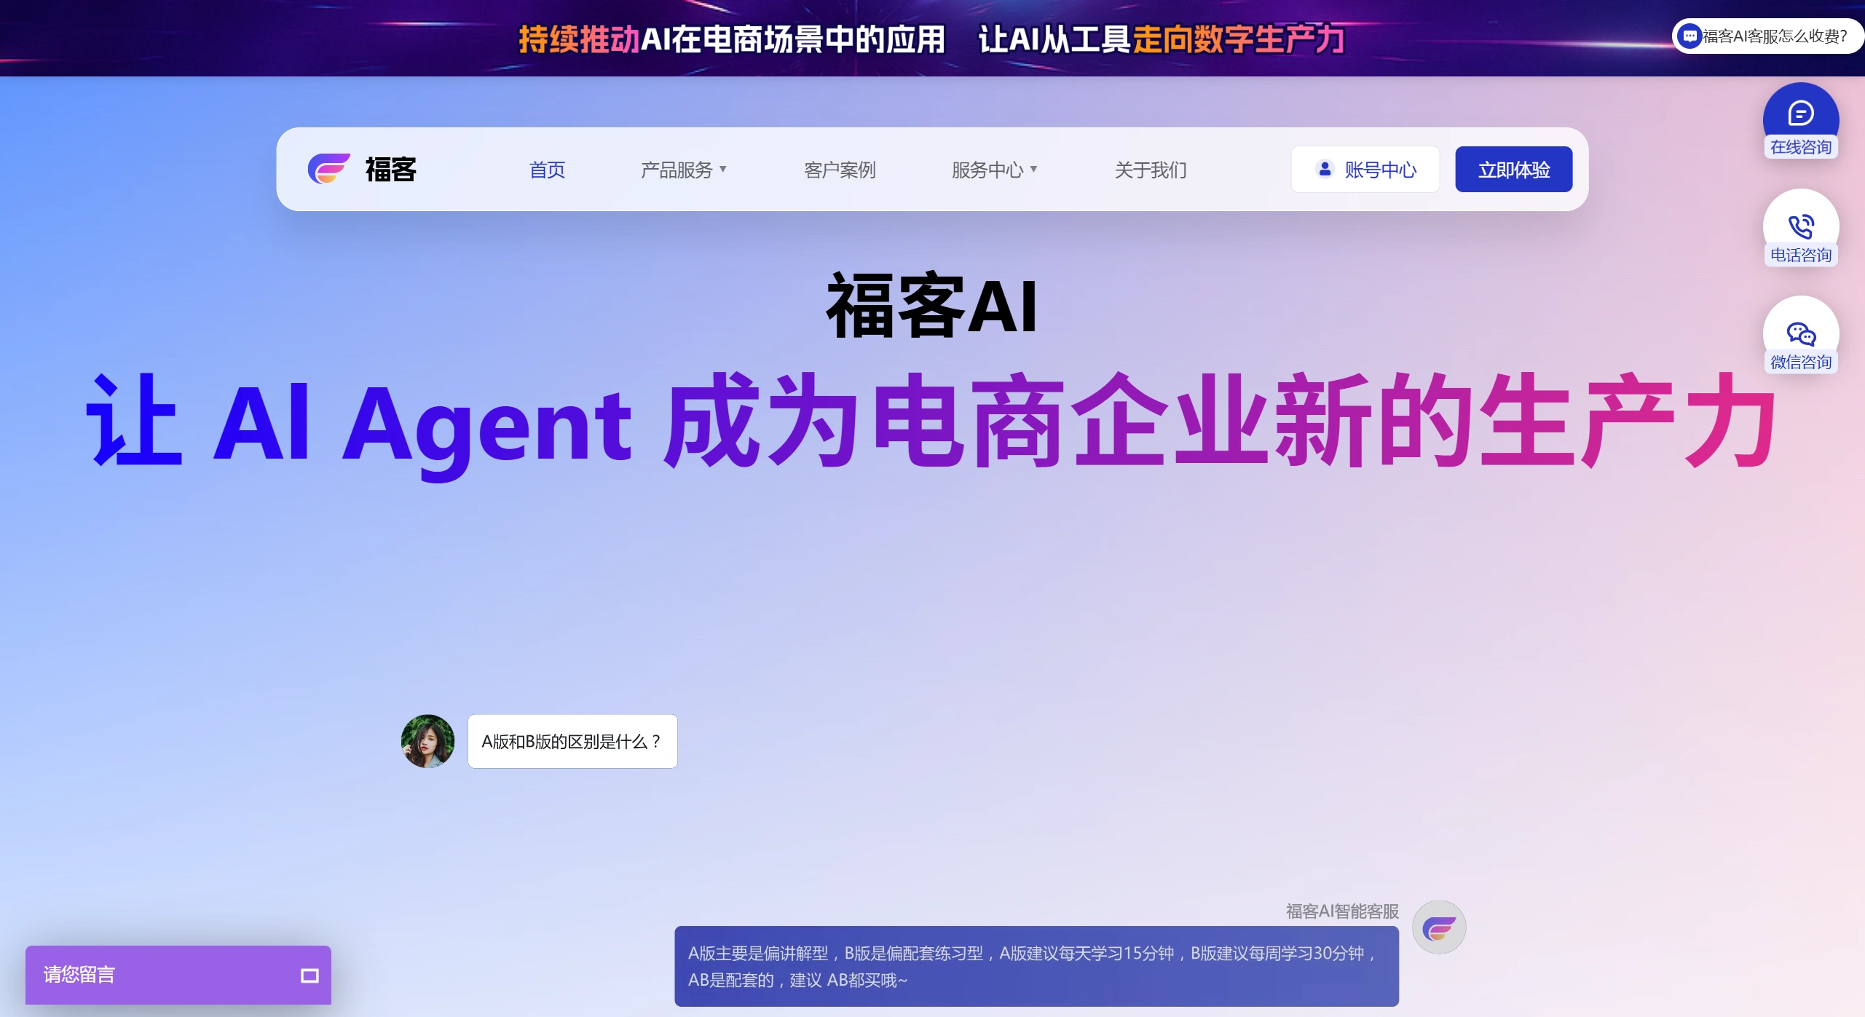Expand the 产品服务 dropdown menu
The width and height of the screenshot is (1865, 1017).
coord(682,169)
